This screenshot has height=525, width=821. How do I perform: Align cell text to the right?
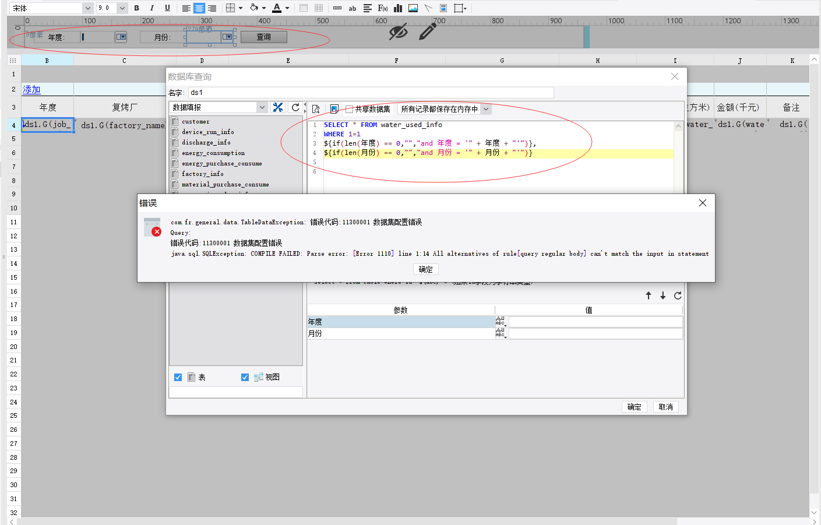coord(212,8)
